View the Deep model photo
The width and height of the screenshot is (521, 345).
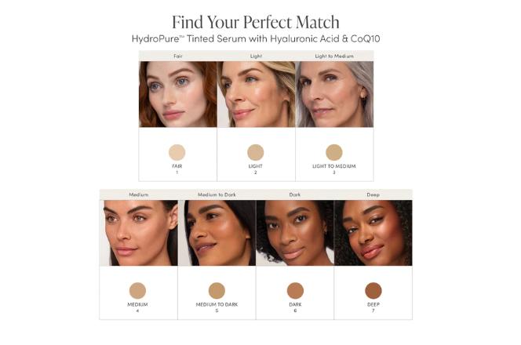tap(373, 233)
